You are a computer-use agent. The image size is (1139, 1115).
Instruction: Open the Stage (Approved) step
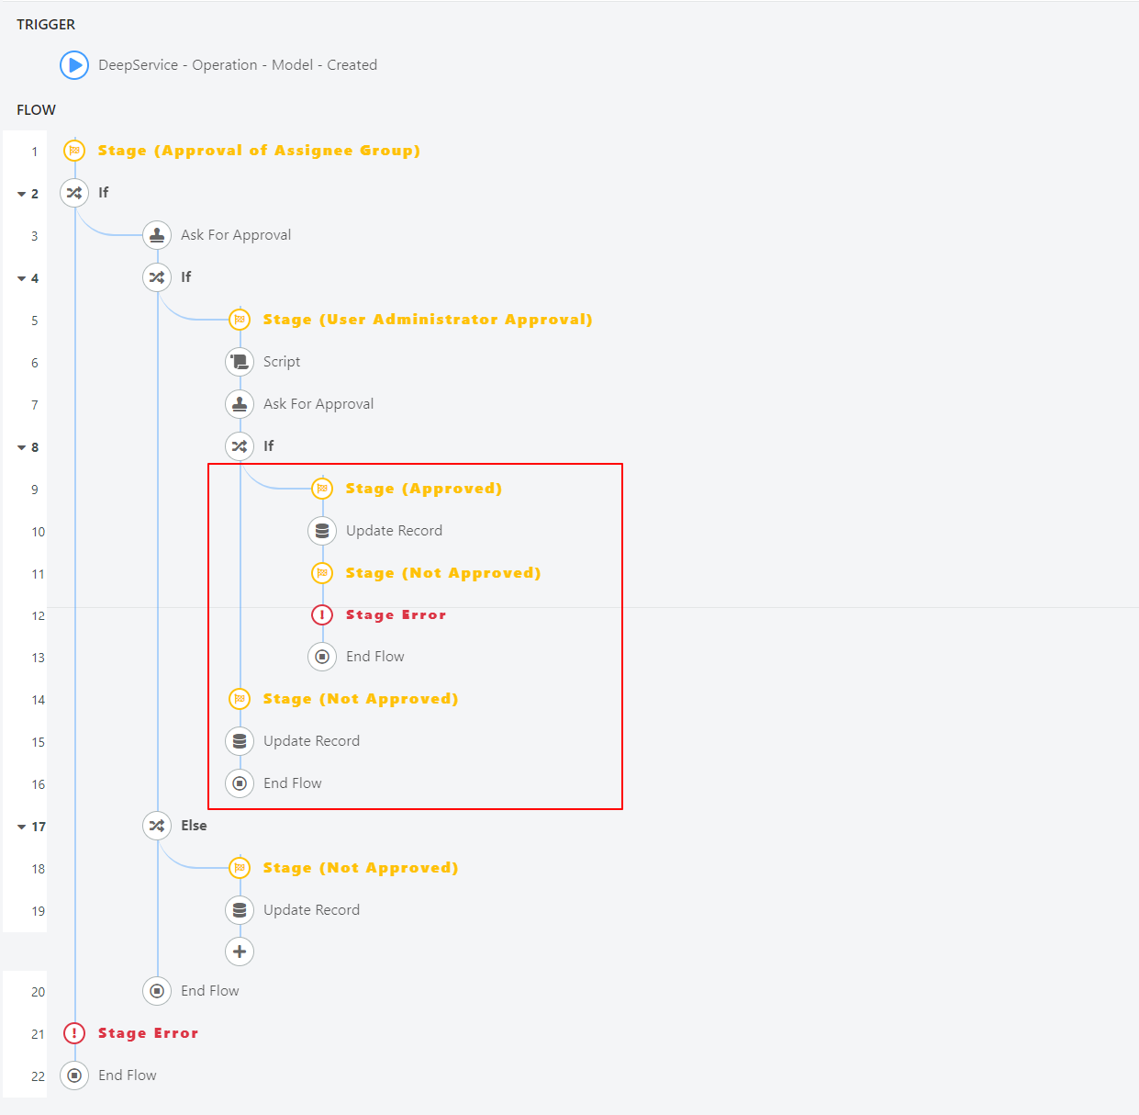(x=424, y=489)
